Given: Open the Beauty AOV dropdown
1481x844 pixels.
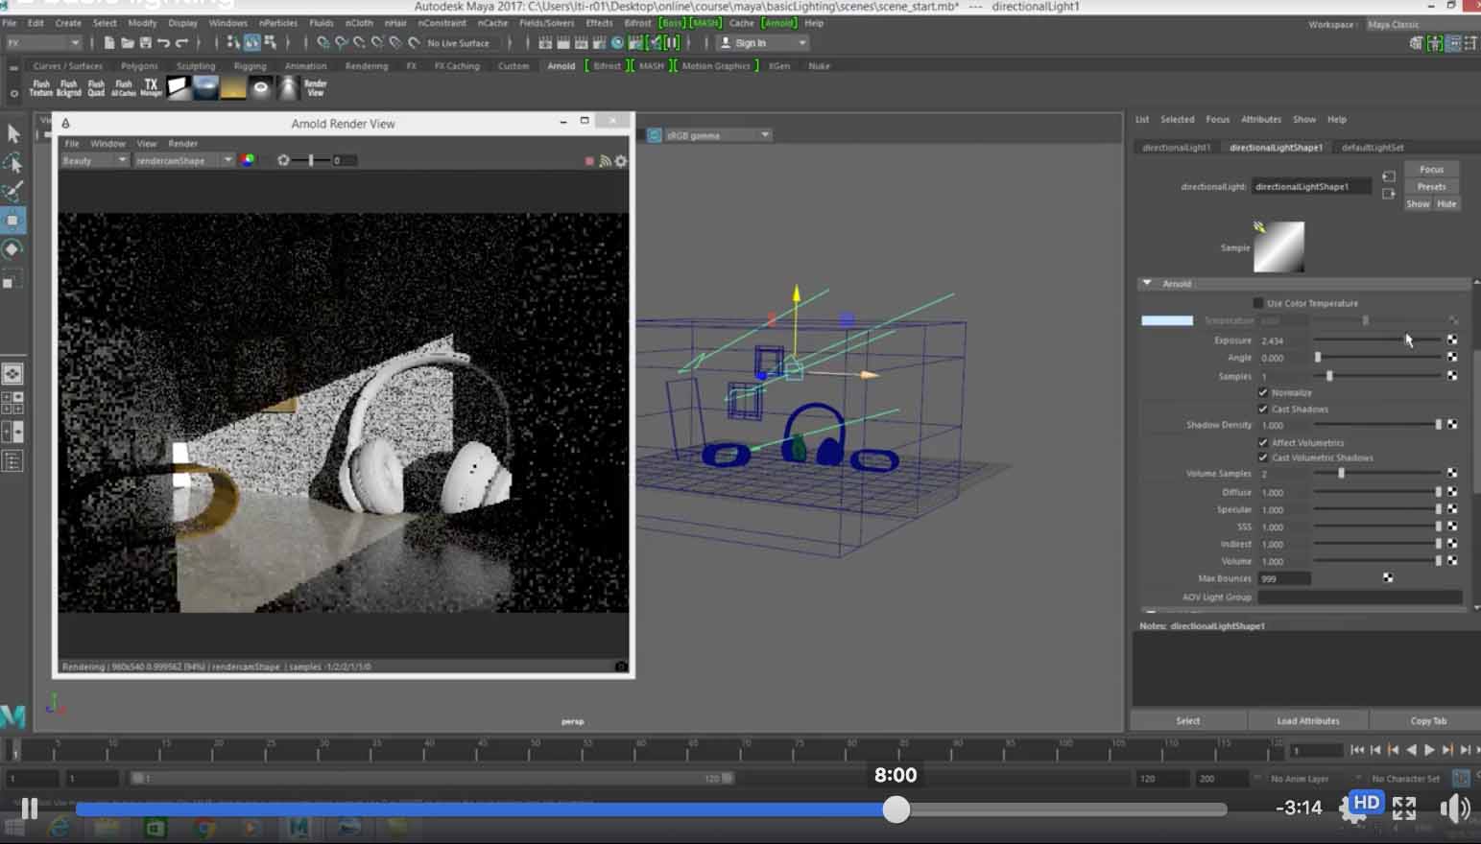Looking at the screenshot, I should click(x=94, y=160).
